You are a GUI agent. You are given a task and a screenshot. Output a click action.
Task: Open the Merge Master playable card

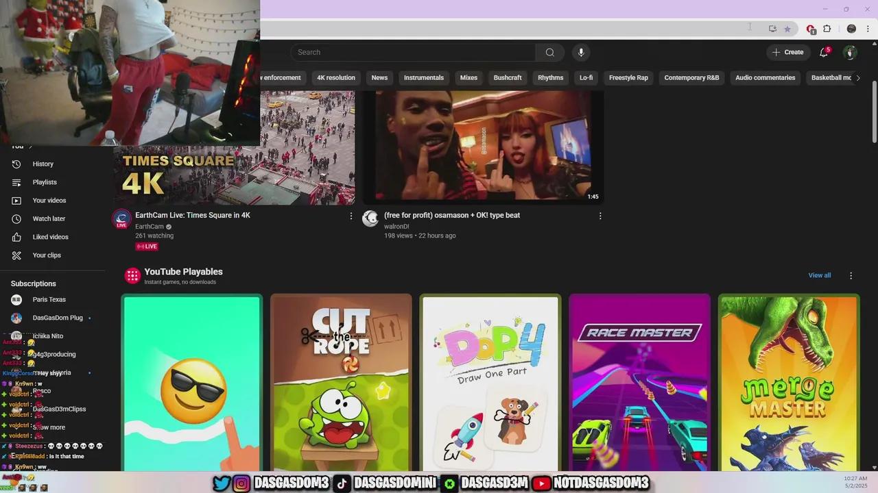[789, 383]
